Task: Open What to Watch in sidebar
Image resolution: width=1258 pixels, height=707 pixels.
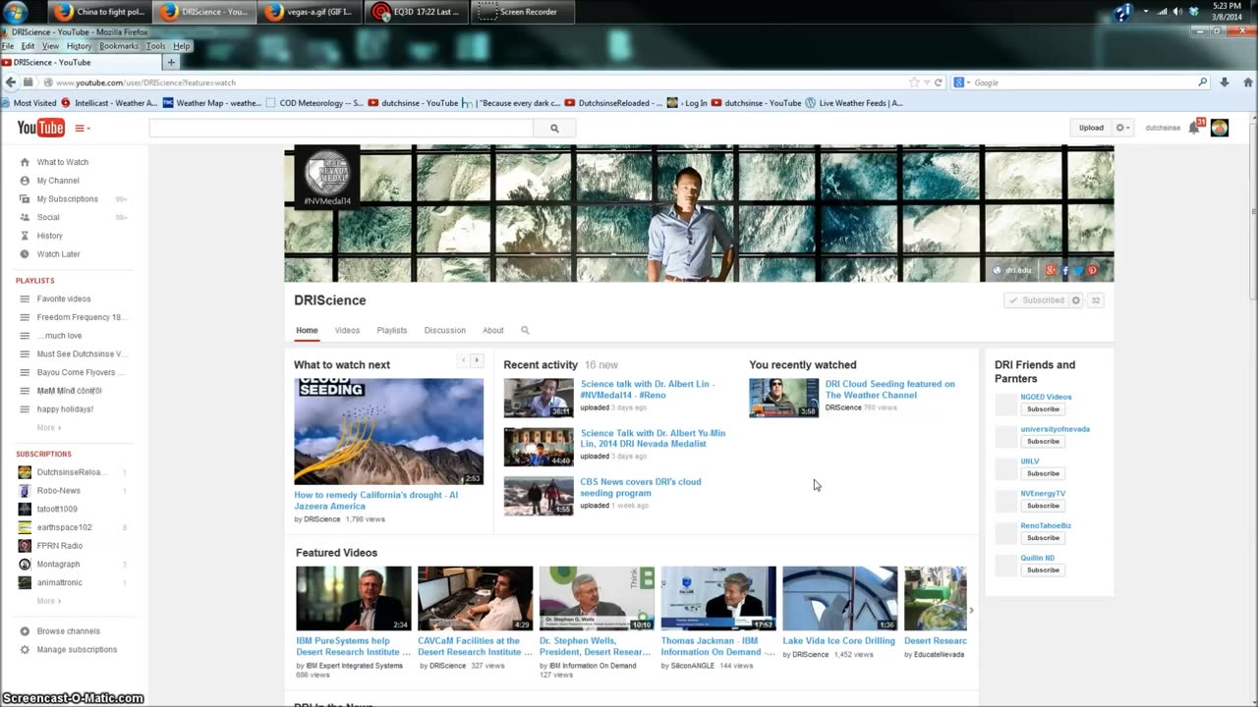Action: click(63, 162)
